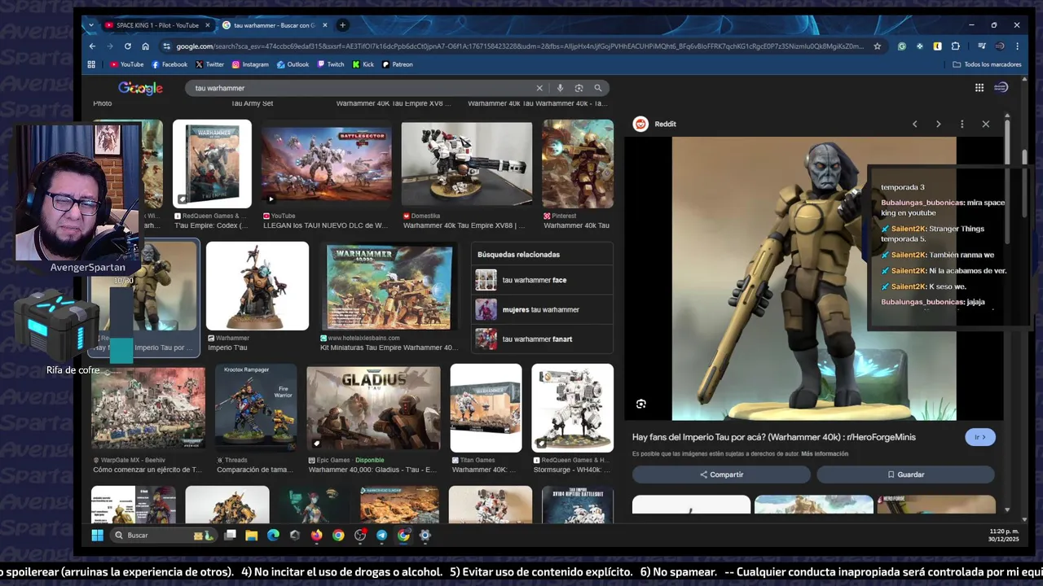Image resolution: width=1043 pixels, height=586 pixels.
Task: Open the Stormsurge WH40k thumbnail
Action: [x=572, y=408]
